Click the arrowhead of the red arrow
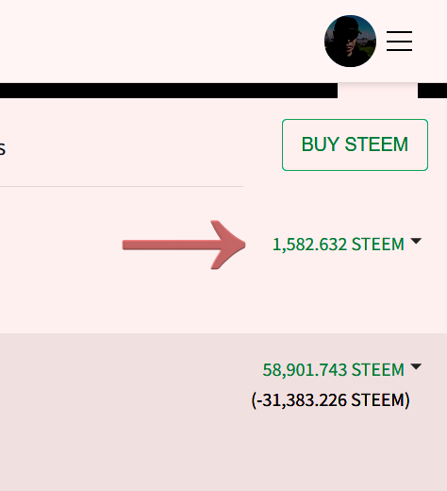 click(228, 245)
